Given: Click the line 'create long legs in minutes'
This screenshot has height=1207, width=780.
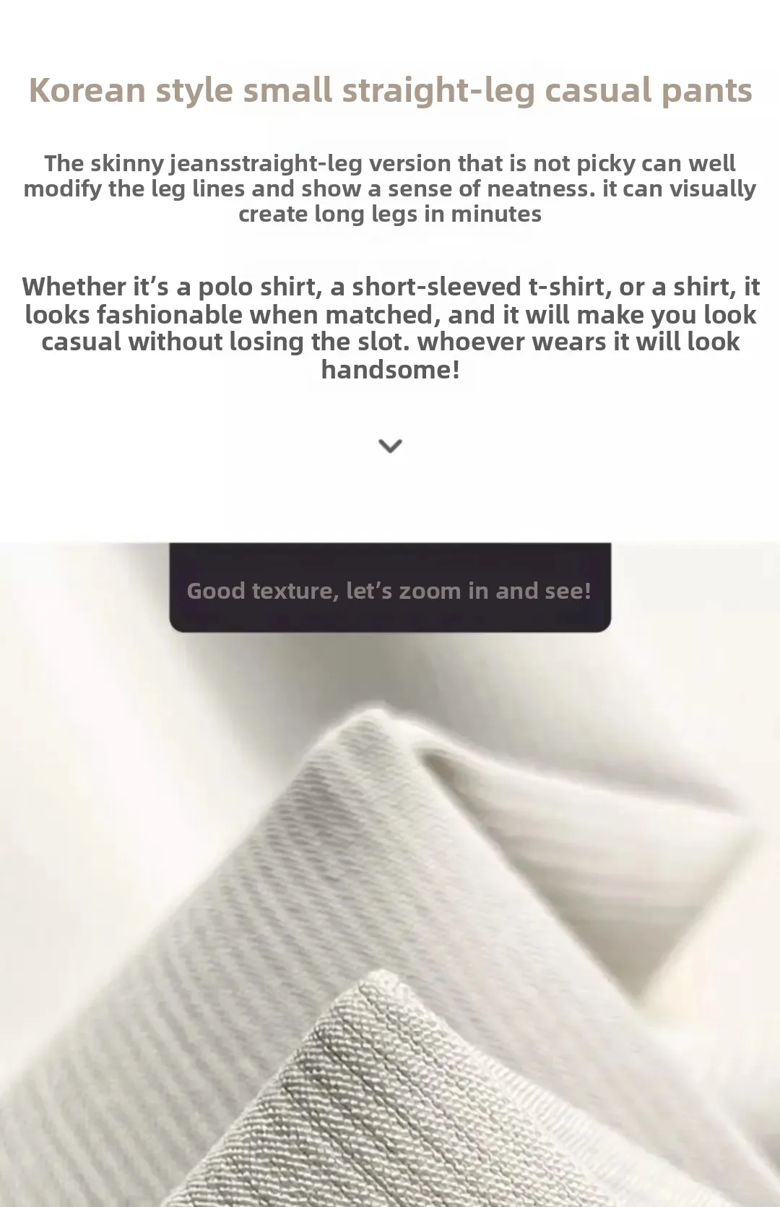Looking at the screenshot, I should tap(390, 214).
